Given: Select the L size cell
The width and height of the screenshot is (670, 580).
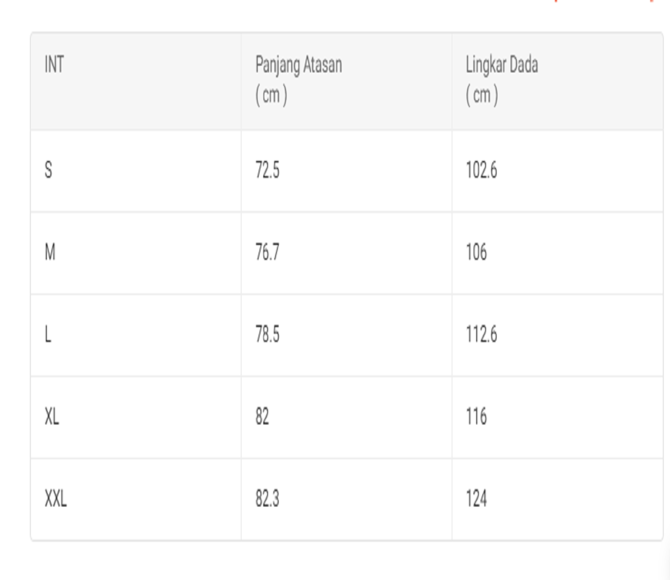Looking at the screenshot, I should [48, 335].
